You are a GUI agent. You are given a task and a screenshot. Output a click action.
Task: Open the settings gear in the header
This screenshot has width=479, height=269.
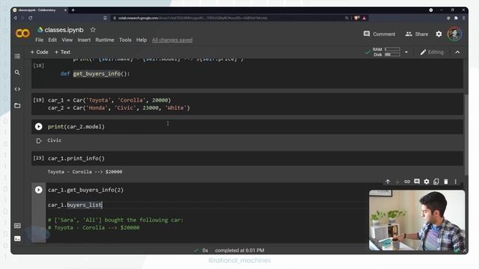click(x=439, y=34)
